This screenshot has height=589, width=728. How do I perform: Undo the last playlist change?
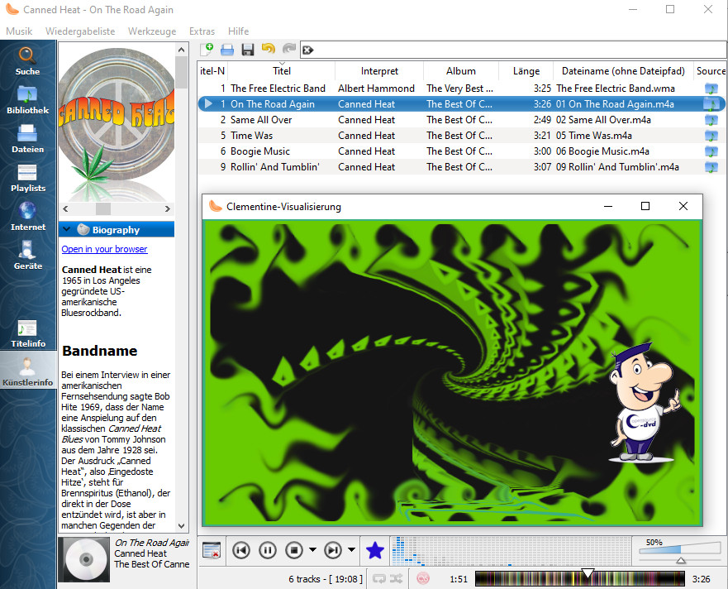pos(269,49)
